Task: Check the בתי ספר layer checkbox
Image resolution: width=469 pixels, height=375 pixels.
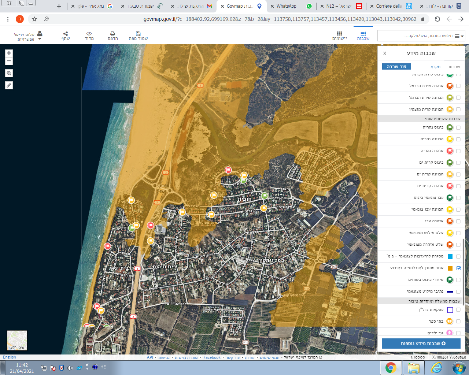Action: point(458,321)
